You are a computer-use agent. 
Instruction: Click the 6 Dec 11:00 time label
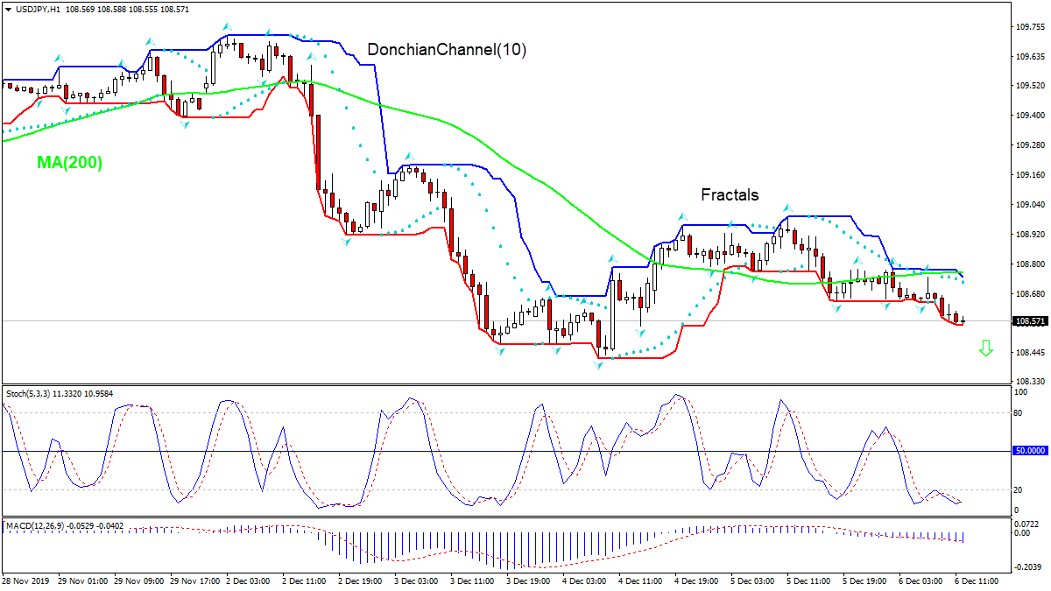(975, 580)
